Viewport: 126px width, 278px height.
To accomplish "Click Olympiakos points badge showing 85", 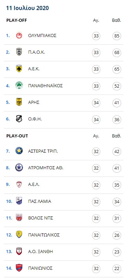I will pos(117,36).
